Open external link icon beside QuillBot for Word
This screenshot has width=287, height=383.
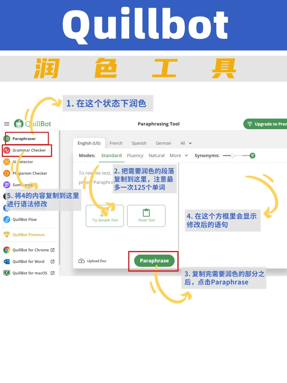(x=53, y=261)
